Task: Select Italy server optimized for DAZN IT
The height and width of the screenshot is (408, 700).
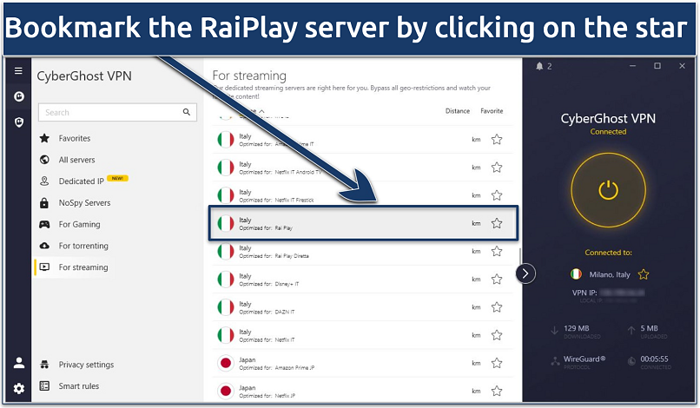Action: click(363, 307)
